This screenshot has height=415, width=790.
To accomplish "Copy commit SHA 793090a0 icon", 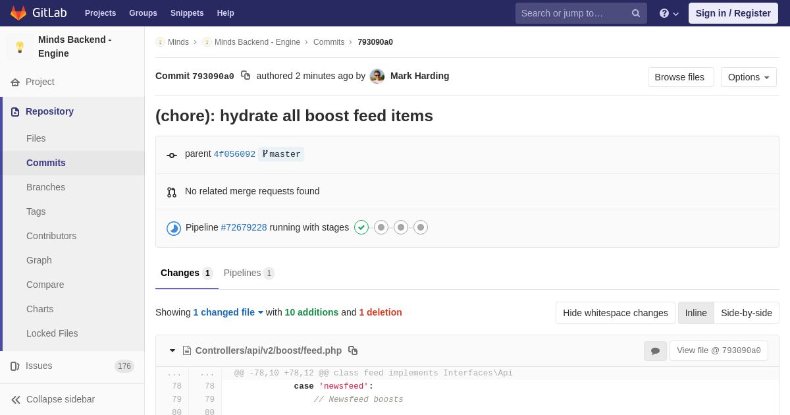I will pos(246,76).
